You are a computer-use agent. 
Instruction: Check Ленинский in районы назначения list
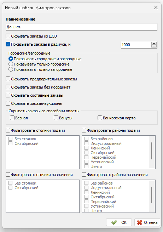(86, 192)
